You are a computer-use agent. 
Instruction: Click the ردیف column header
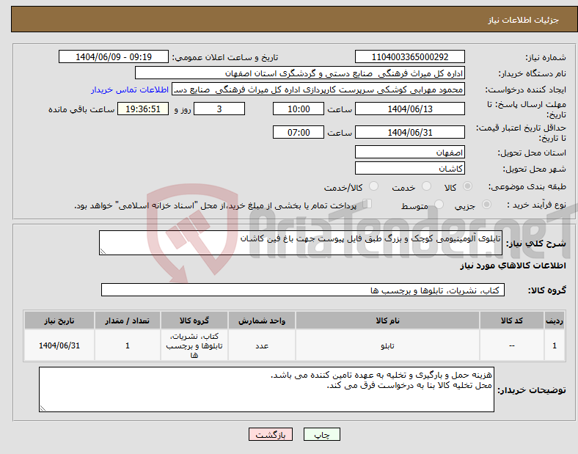(555, 321)
